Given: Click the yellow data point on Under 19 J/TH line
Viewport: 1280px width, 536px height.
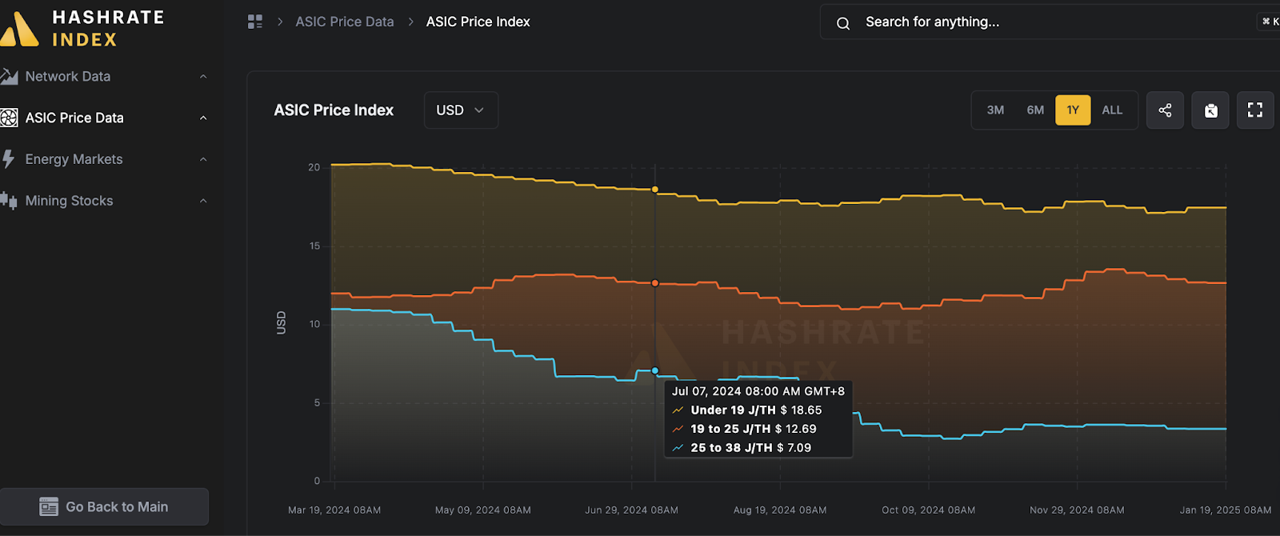Looking at the screenshot, I should 655,190.
